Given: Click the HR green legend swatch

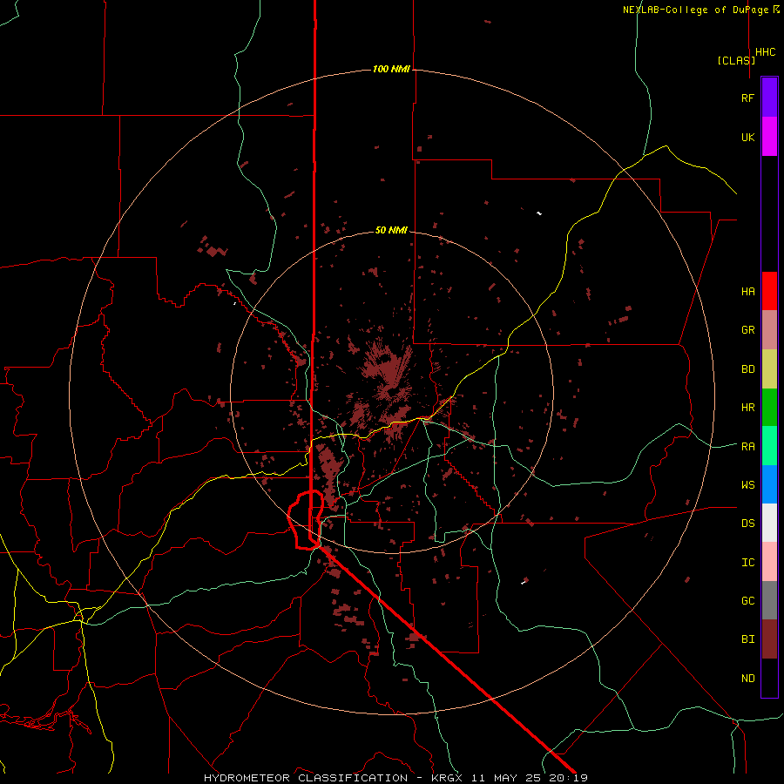Looking at the screenshot, I should tap(769, 408).
